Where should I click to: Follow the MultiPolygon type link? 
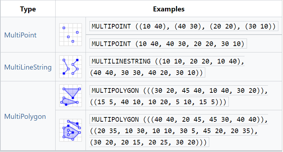pyautogui.click(x=25, y=116)
